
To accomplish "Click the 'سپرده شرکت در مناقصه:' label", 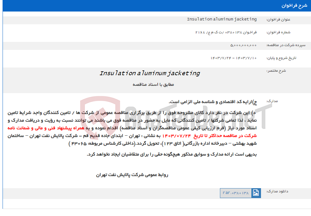I will pos(286,45).
